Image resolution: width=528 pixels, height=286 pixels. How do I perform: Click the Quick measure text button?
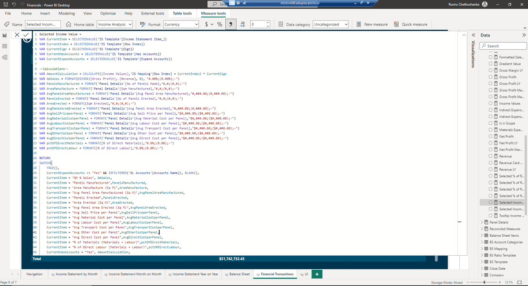(414, 25)
